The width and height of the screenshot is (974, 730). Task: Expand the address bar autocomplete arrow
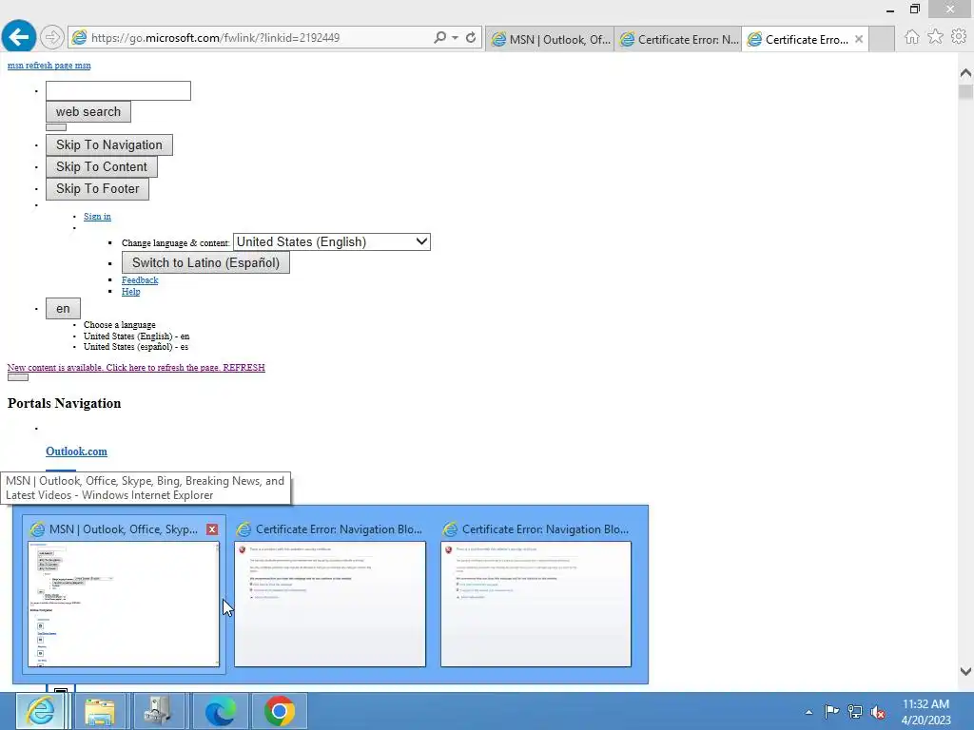[x=456, y=37]
